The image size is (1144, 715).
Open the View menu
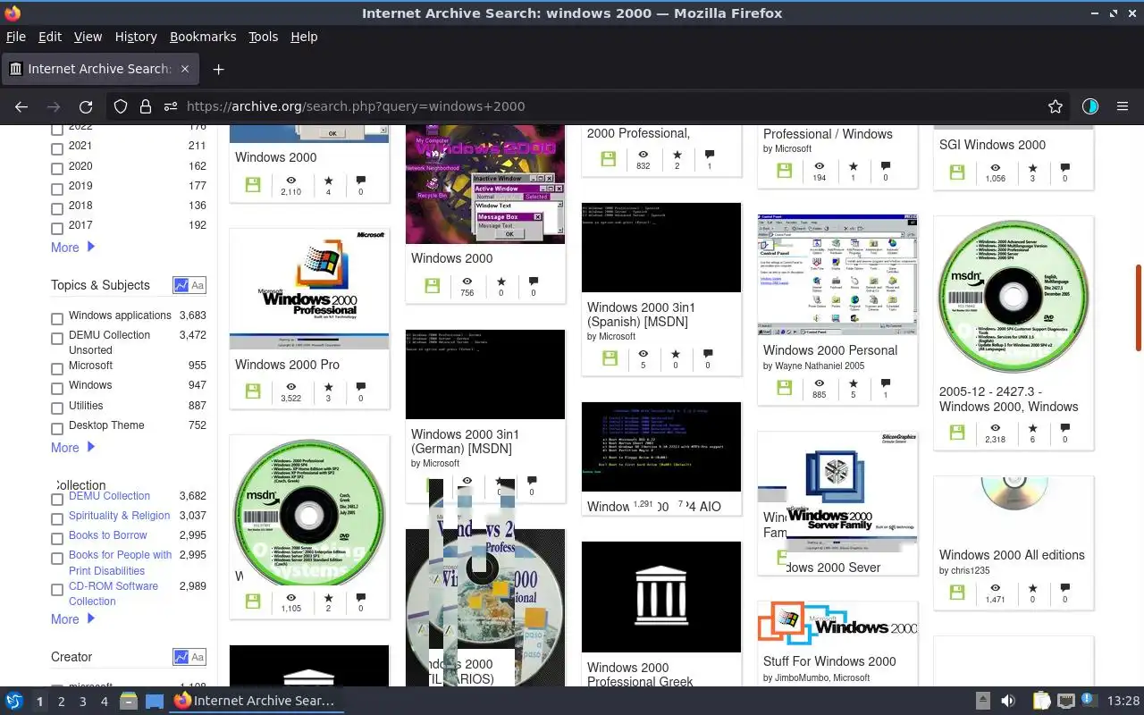(x=88, y=37)
